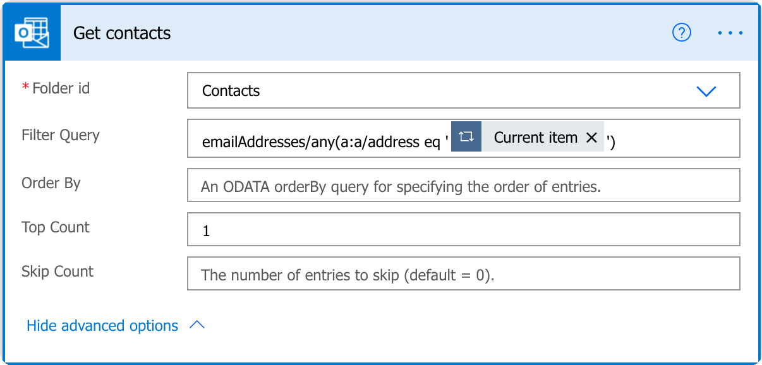Screen dimensions: 762x365
Task: Click the Folder id label
Action: click(61, 88)
